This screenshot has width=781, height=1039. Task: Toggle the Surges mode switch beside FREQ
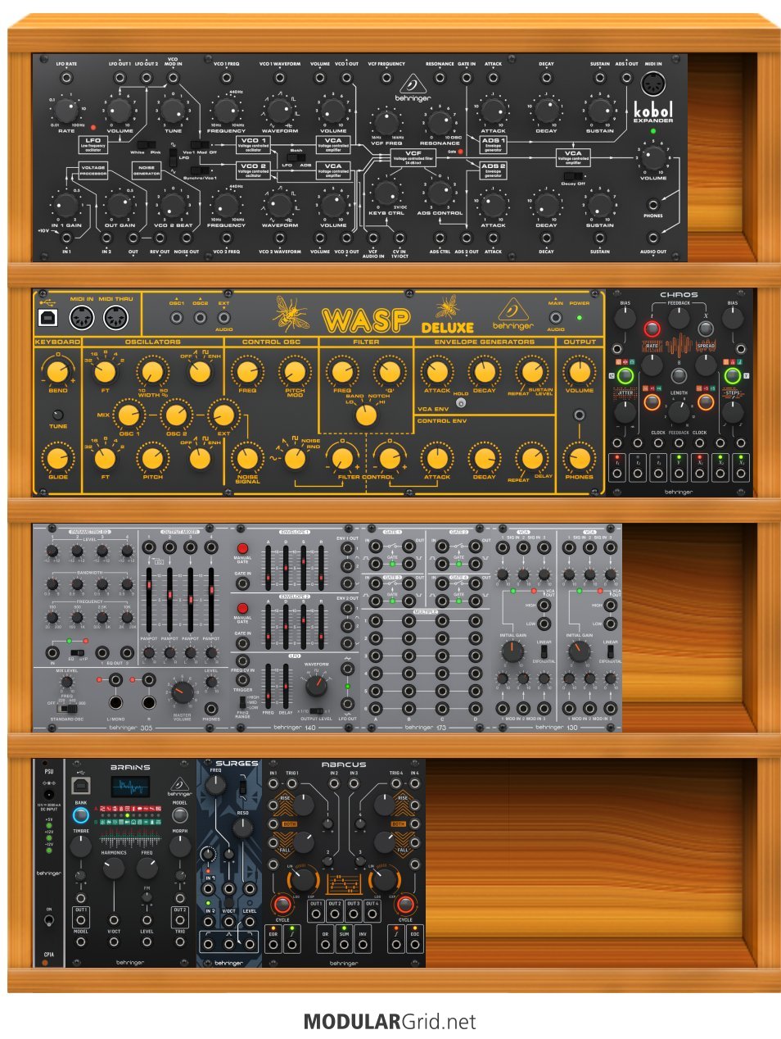tap(242, 788)
